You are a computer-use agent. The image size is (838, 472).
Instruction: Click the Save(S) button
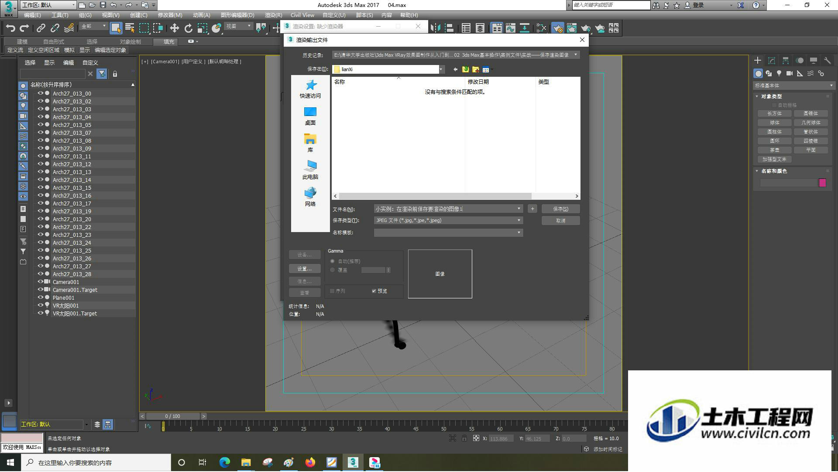coord(560,209)
